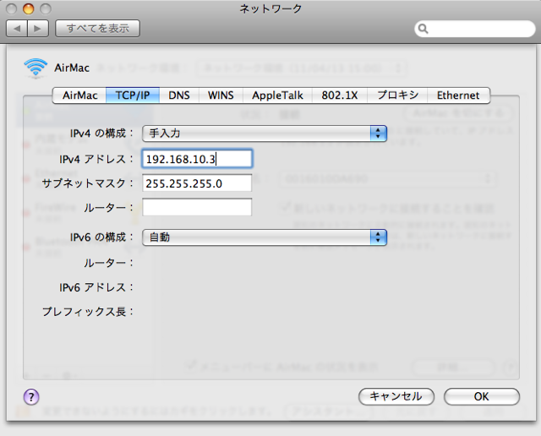
Task: Select the TCP/IP tab
Action: pos(133,95)
